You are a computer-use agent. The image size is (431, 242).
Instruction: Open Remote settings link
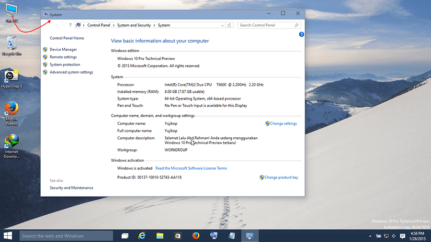click(x=63, y=57)
